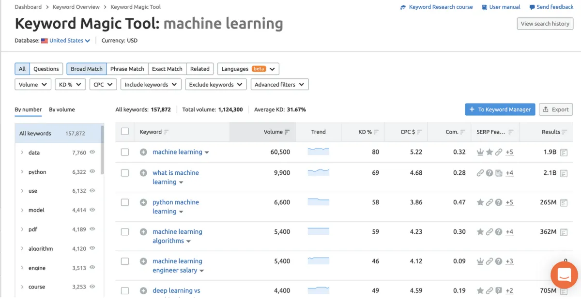Expand the 'model' keyword group
Screen dimensions: 581x304
pyautogui.click(x=22, y=210)
